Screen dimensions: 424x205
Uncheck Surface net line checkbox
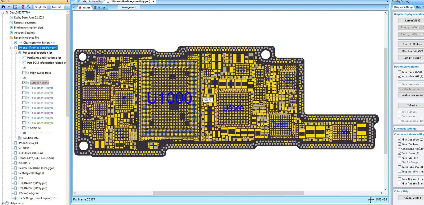pos(24,83)
